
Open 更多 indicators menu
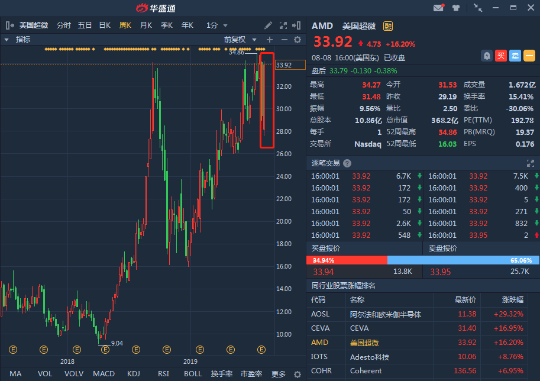pos(278,374)
